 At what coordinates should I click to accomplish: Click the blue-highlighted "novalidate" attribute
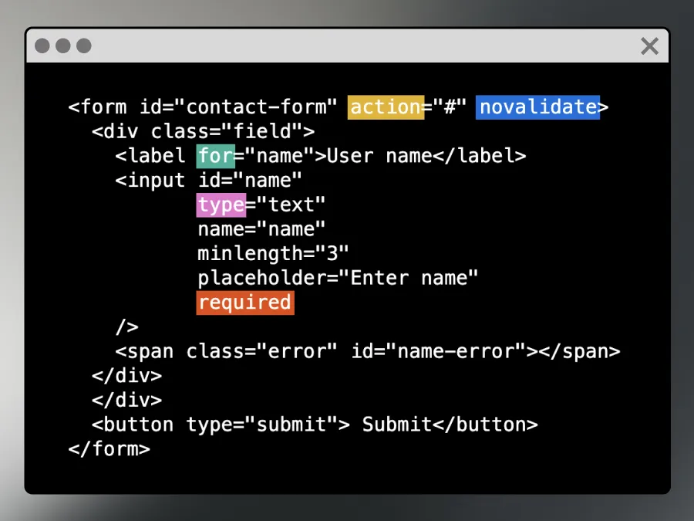537,107
